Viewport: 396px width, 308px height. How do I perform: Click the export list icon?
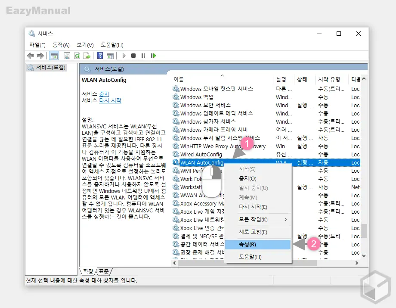(x=87, y=55)
